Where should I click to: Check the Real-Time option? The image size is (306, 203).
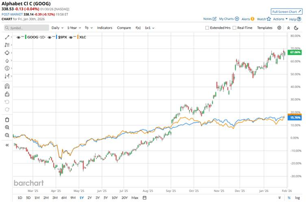(234, 28)
